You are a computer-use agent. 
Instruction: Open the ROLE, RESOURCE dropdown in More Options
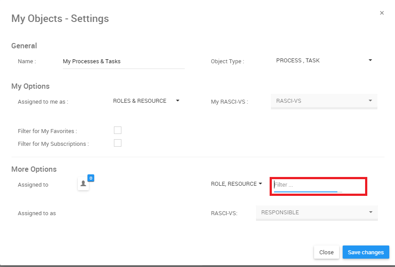click(234, 184)
